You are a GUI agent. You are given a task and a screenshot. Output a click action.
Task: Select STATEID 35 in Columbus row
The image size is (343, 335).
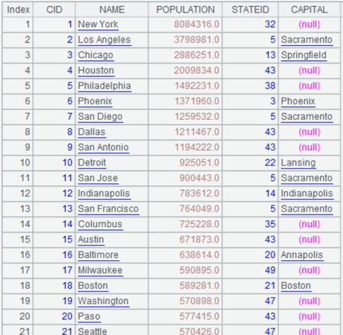270,224
